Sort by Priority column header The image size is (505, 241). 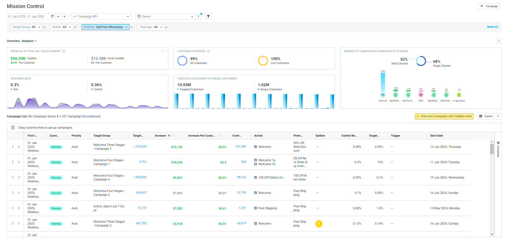pos(76,136)
